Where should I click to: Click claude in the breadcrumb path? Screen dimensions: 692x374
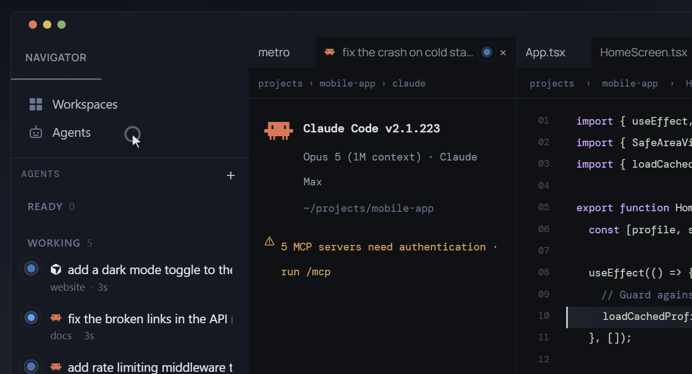[409, 84]
